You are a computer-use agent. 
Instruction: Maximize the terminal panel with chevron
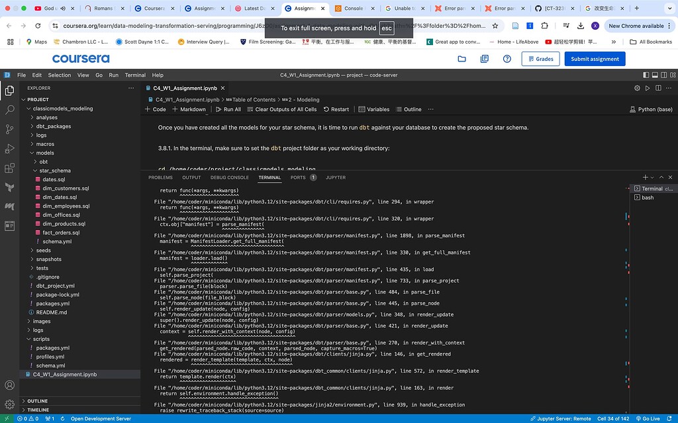click(660, 176)
